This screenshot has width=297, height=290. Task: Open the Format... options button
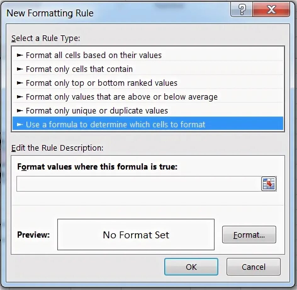point(249,235)
